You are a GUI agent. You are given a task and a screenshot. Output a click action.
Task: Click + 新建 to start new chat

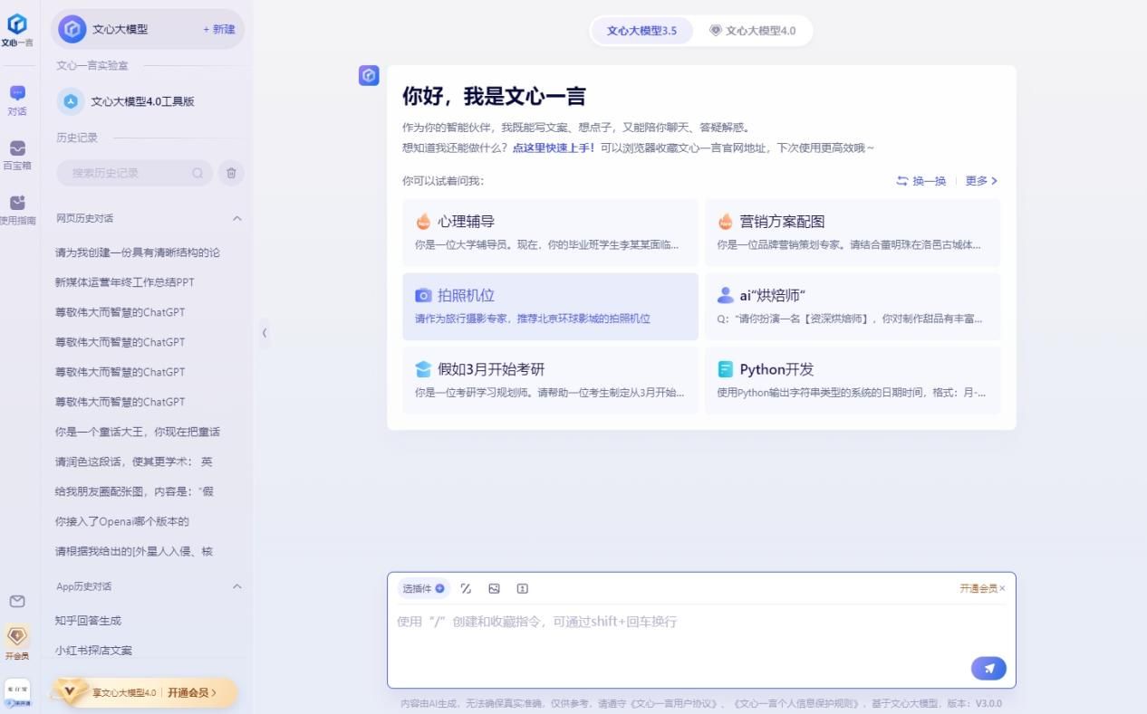[218, 29]
